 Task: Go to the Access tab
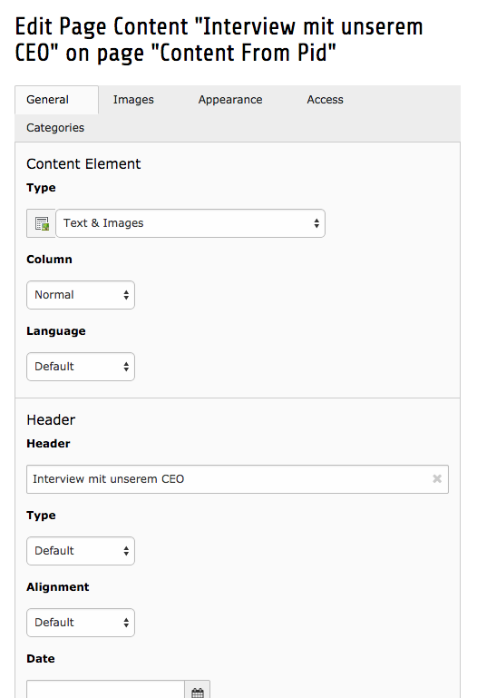(325, 100)
